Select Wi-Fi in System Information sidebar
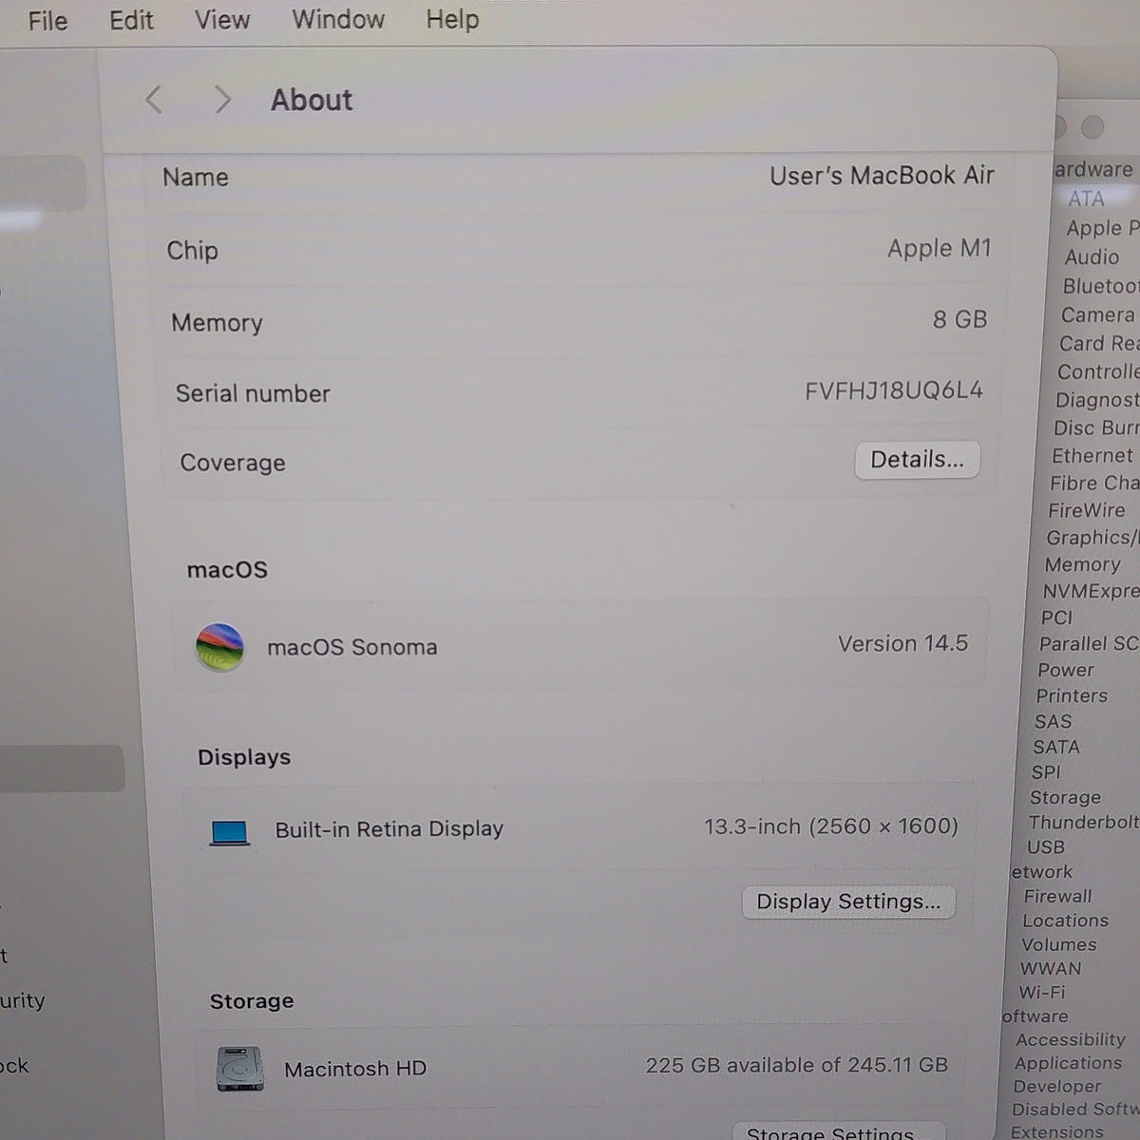This screenshot has height=1140, width=1140. (x=1042, y=992)
